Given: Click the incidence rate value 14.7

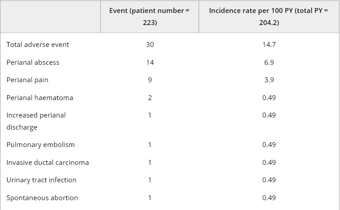Looking at the screenshot, I should pyautogui.click(x=269, y=45).
